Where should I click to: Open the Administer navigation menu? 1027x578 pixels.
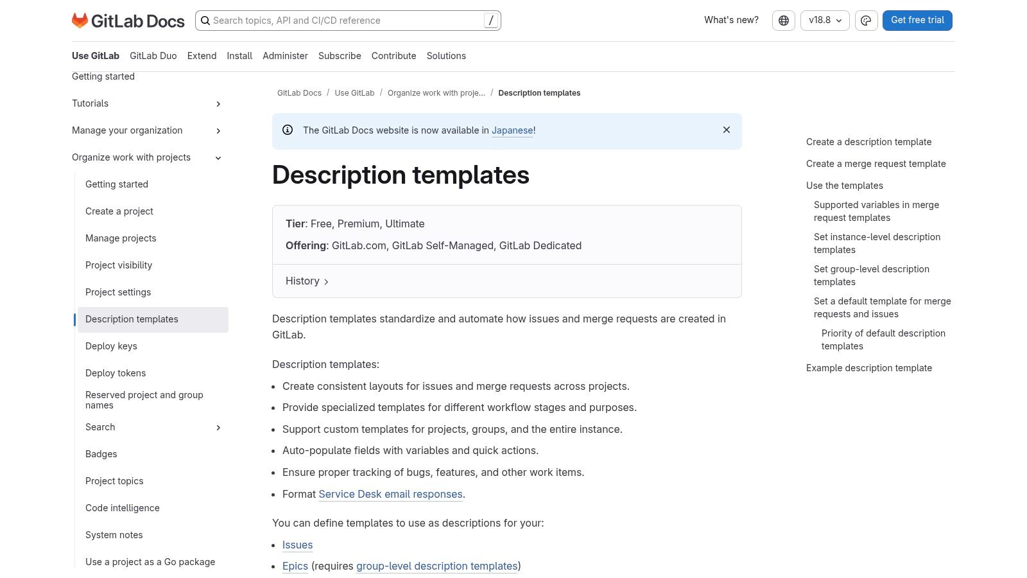285,56
